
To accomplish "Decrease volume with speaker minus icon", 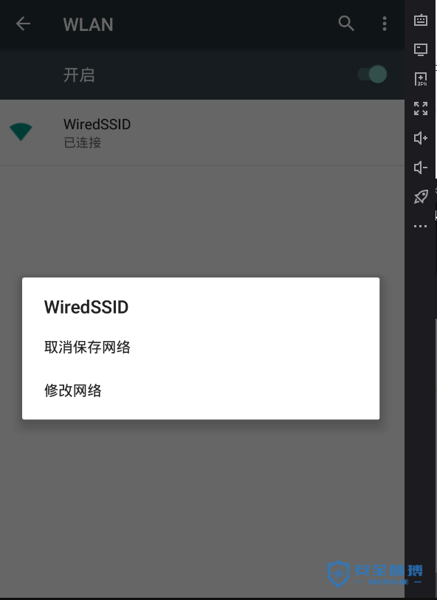I will tap(421, 168).
